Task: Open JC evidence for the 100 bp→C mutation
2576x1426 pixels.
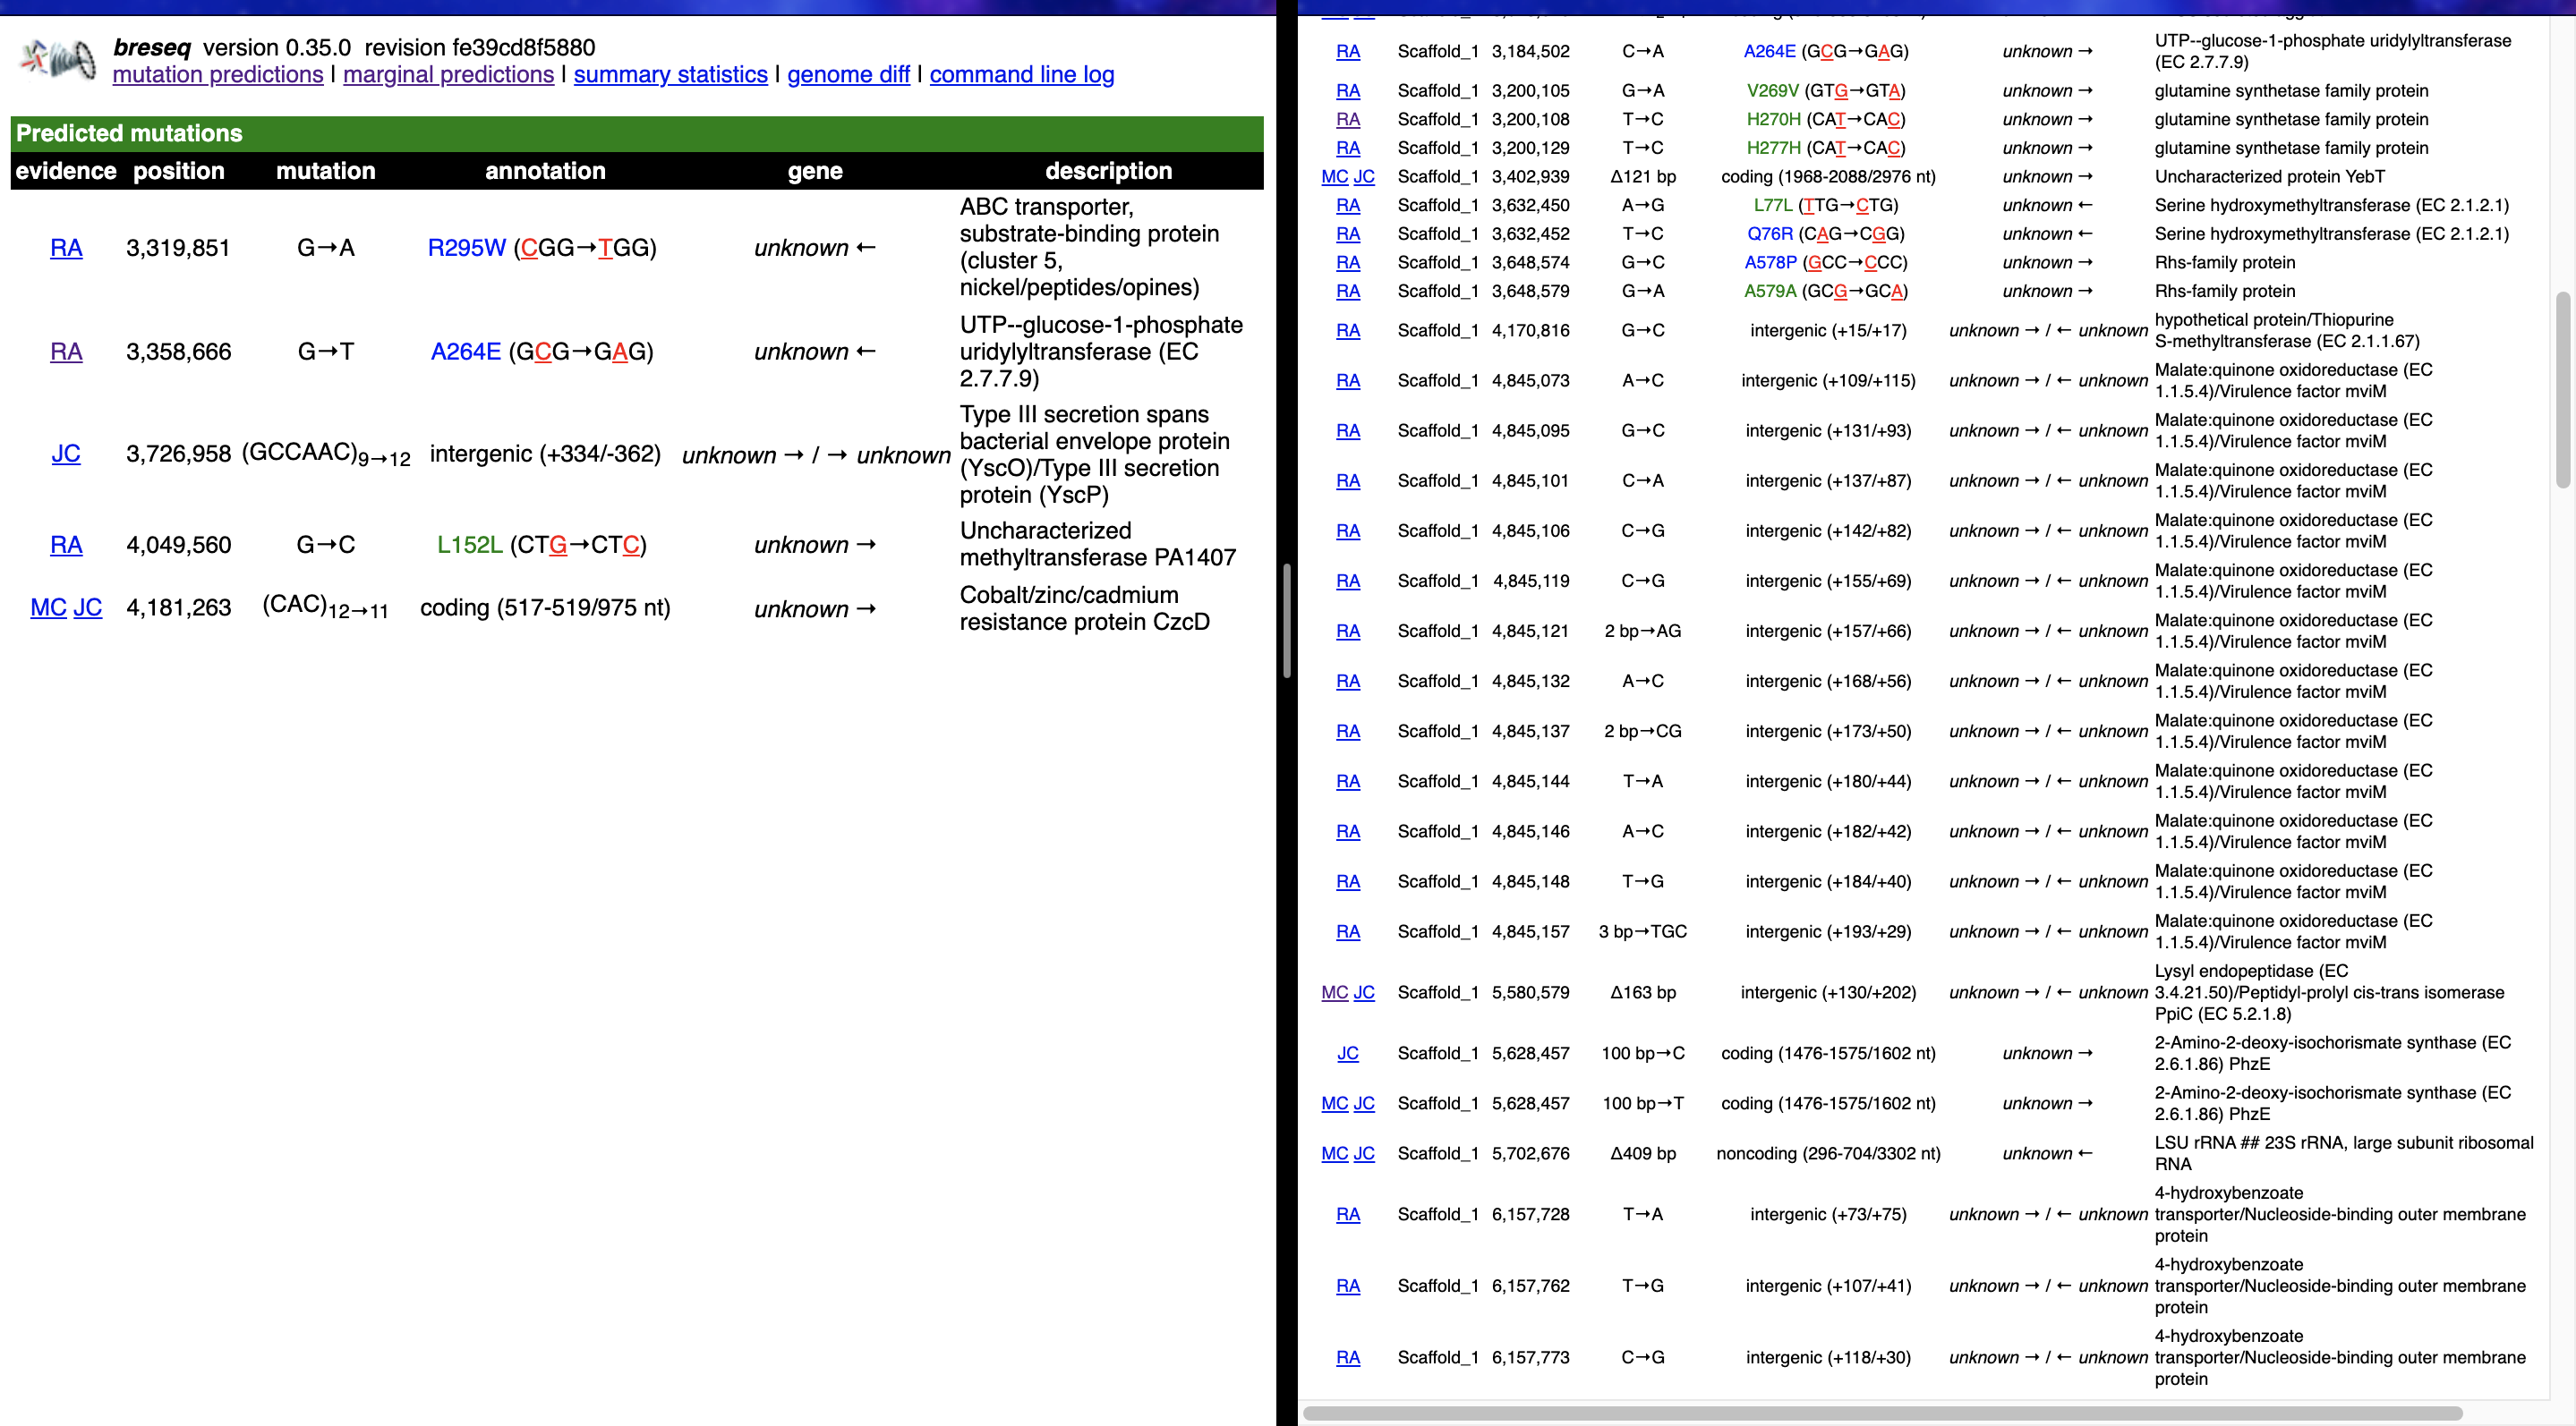Action: 1348,1053
